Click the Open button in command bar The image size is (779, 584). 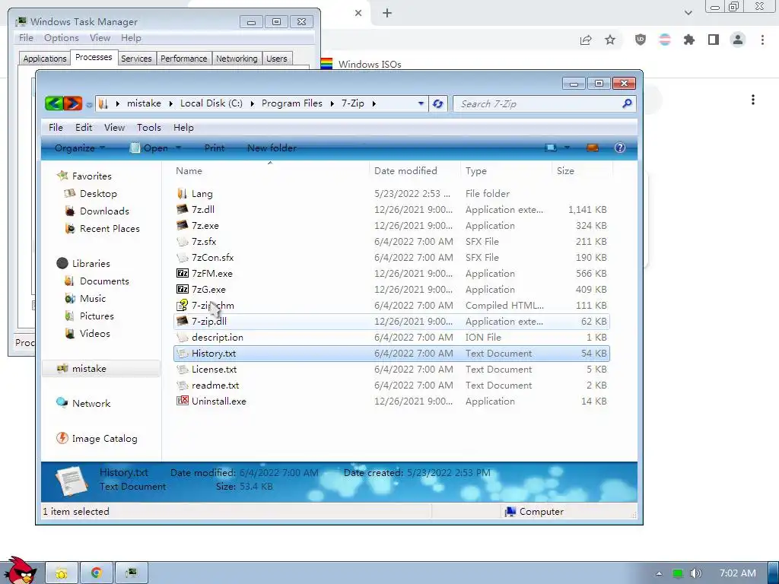pyautogui.click(x=149, y=148)
